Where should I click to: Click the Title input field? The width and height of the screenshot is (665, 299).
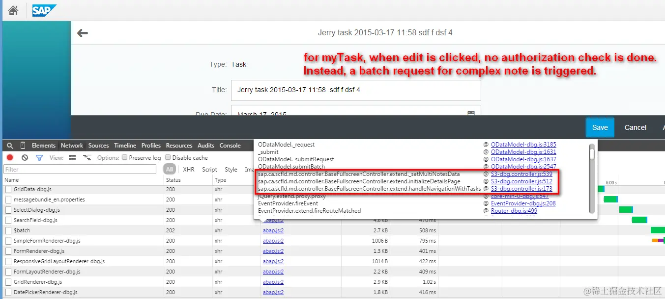coord(356,90)
